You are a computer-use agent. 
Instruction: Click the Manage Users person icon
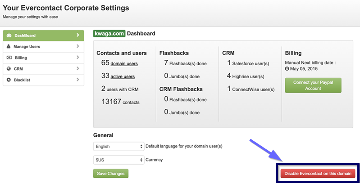(9, 46)
